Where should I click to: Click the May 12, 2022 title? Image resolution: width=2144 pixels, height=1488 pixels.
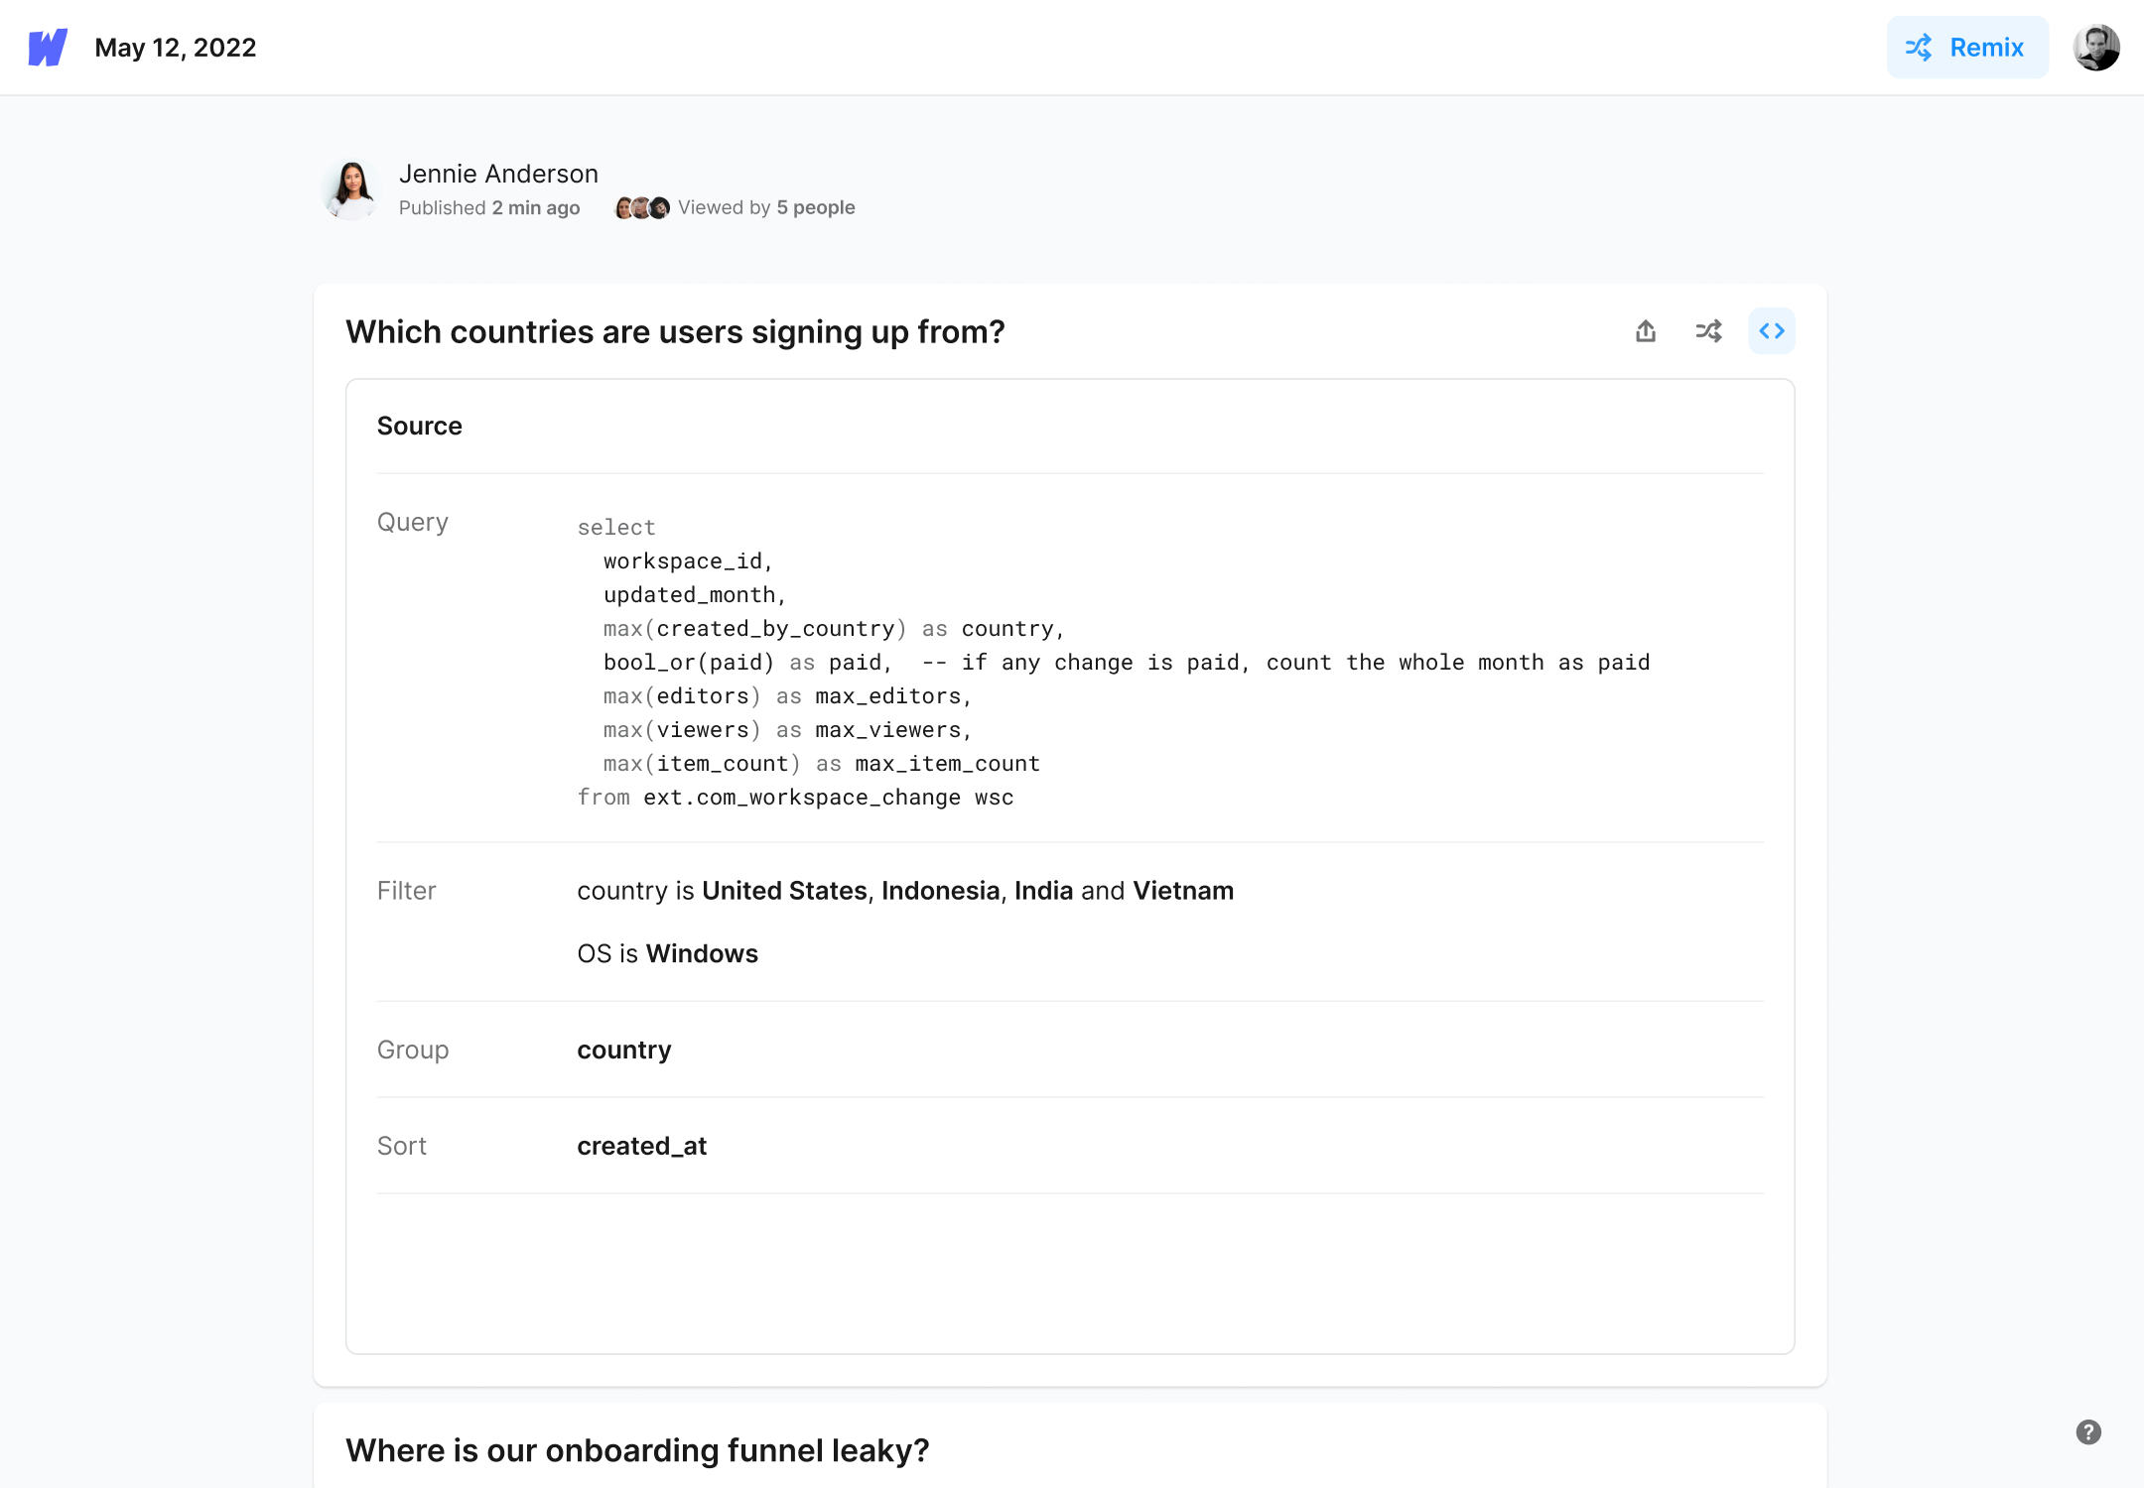176,48
